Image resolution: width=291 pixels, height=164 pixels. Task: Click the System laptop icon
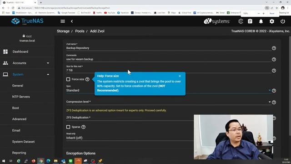[x=5, y=74]
